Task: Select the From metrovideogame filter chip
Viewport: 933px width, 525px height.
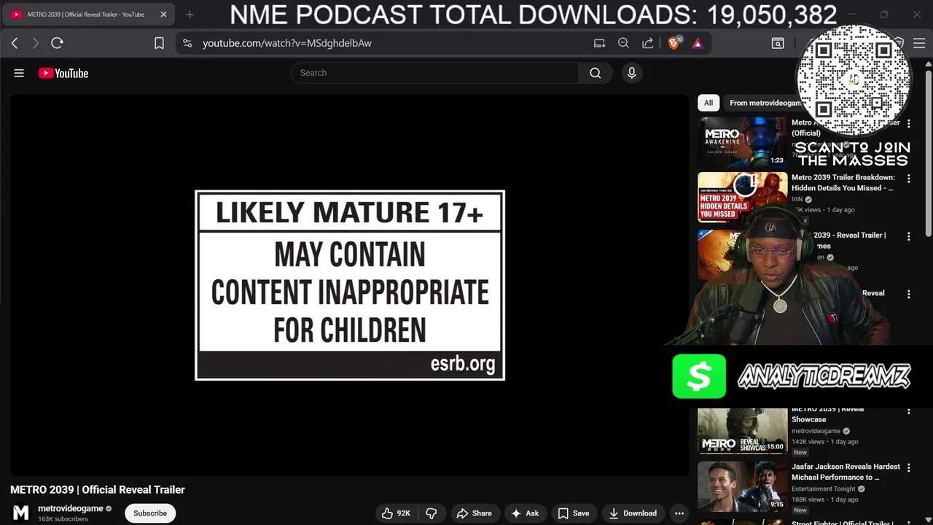Action: point(765,103)
